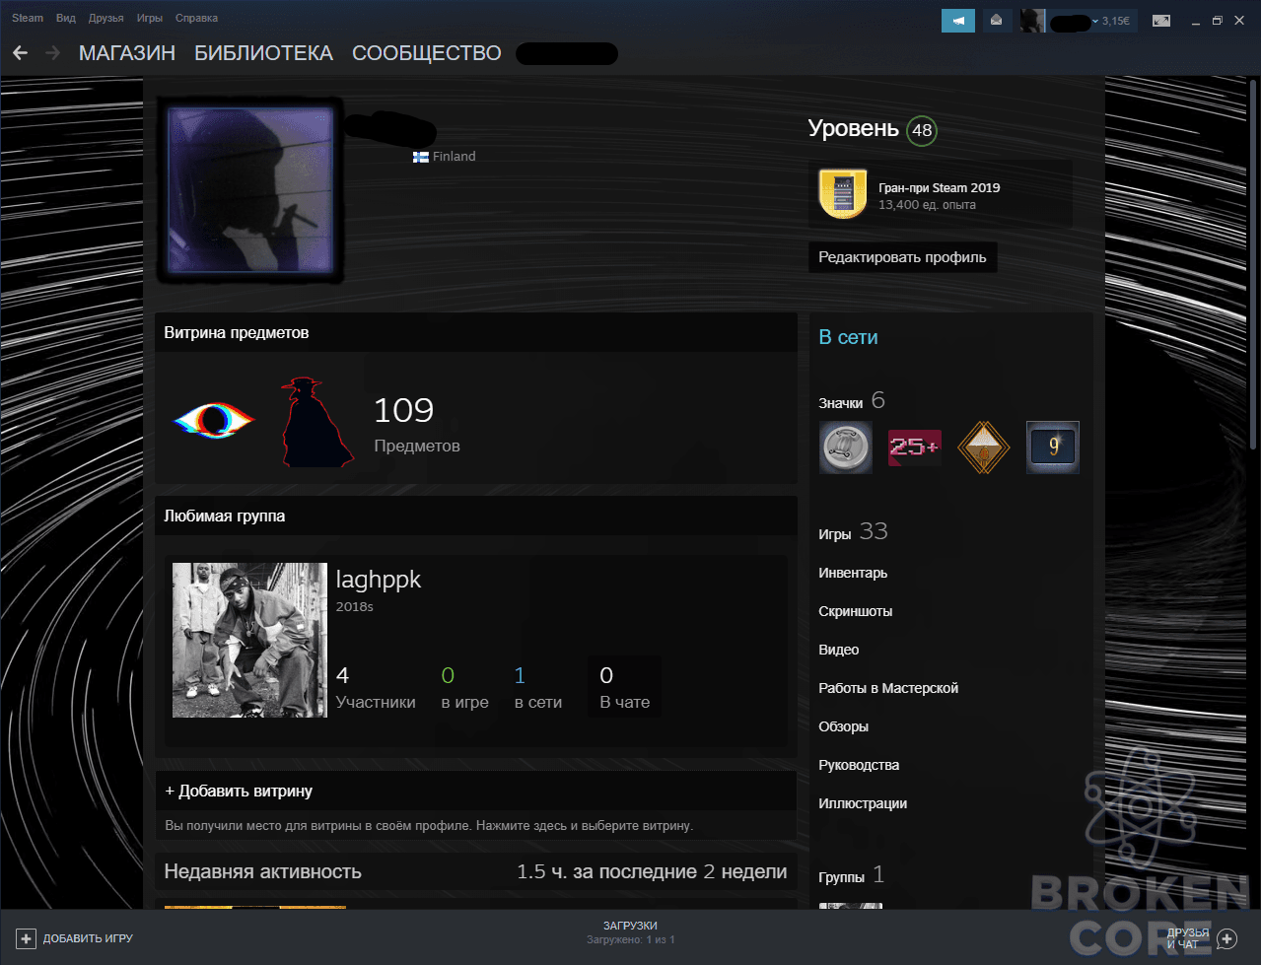The height and width of the screenshot is (965, 1261).
Task: Open the Скриншоты link
Action: point(856,611)
